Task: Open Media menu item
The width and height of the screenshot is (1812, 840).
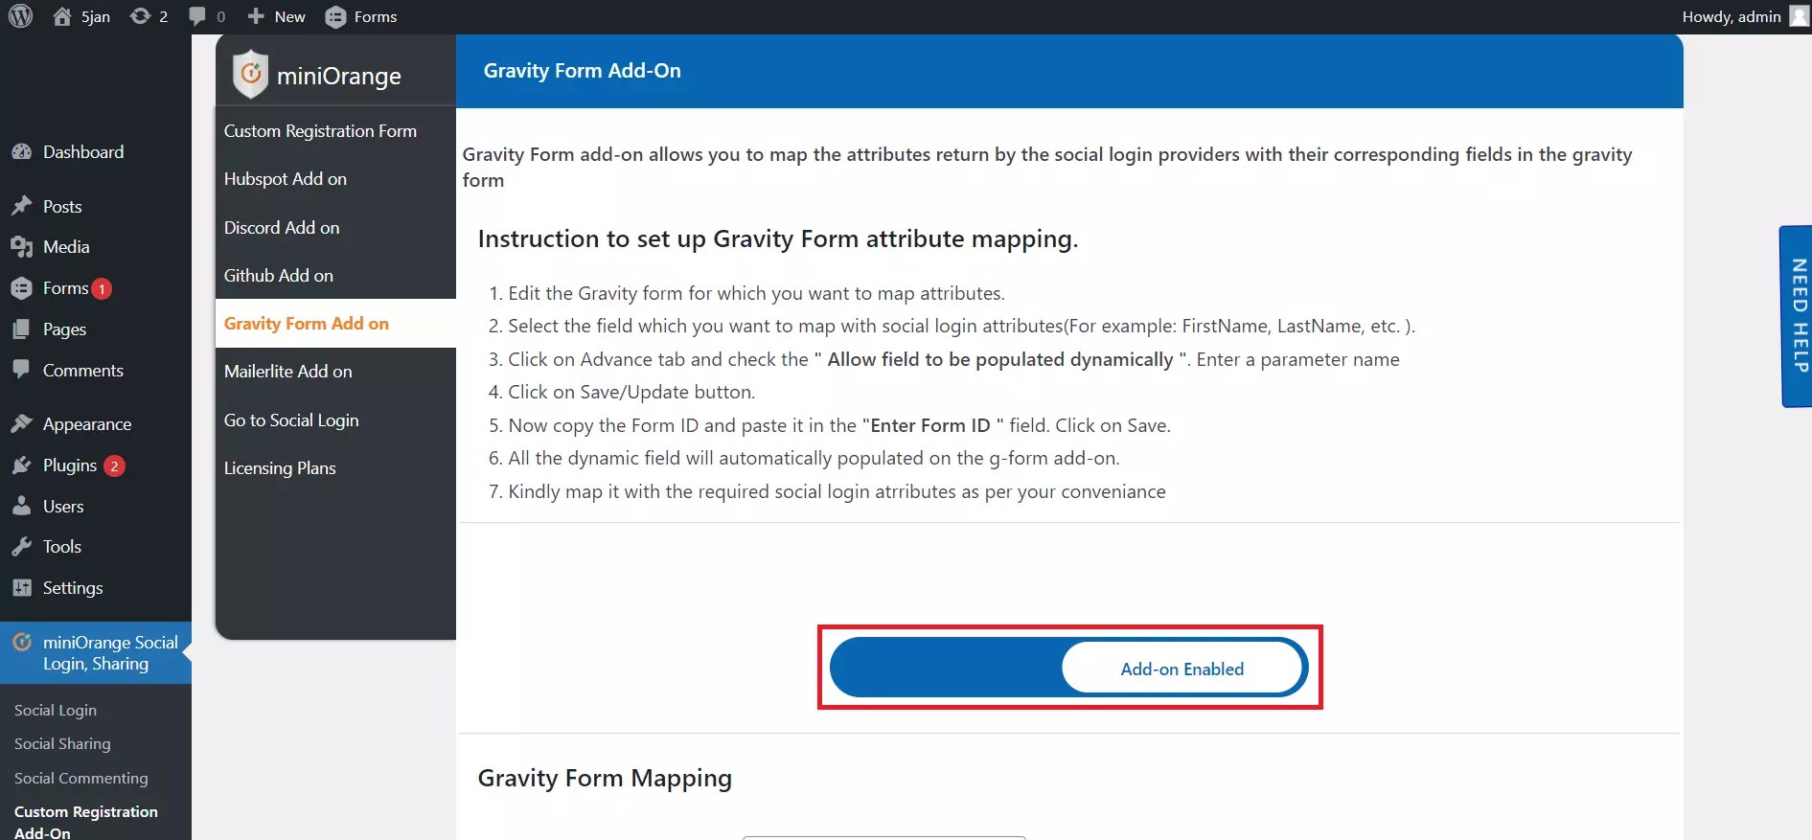Action: pos(96,247)
